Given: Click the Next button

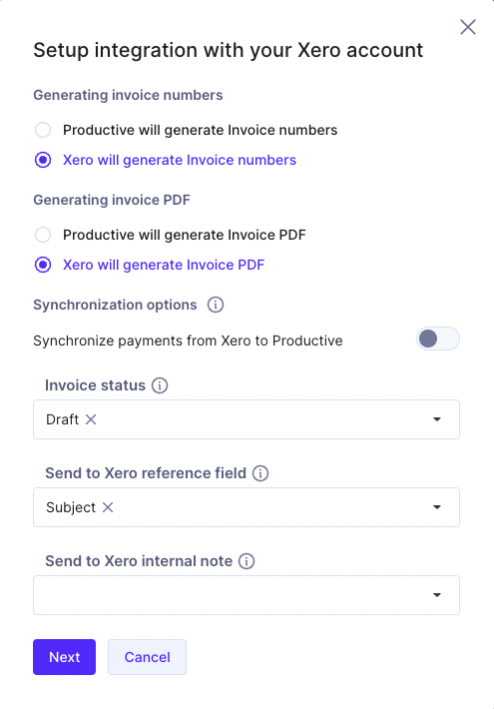Looking at the screenshot, I should 64,657.
